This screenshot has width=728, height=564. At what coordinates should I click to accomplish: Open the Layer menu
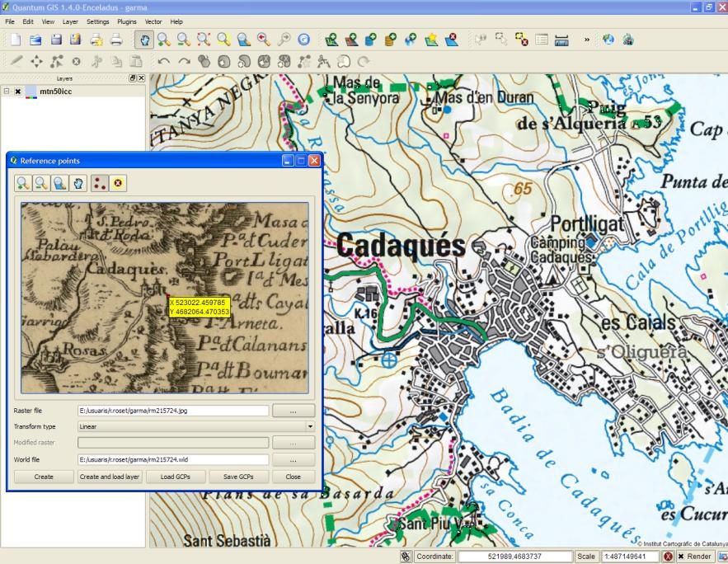pyautogui.click(x=70, y=21)
